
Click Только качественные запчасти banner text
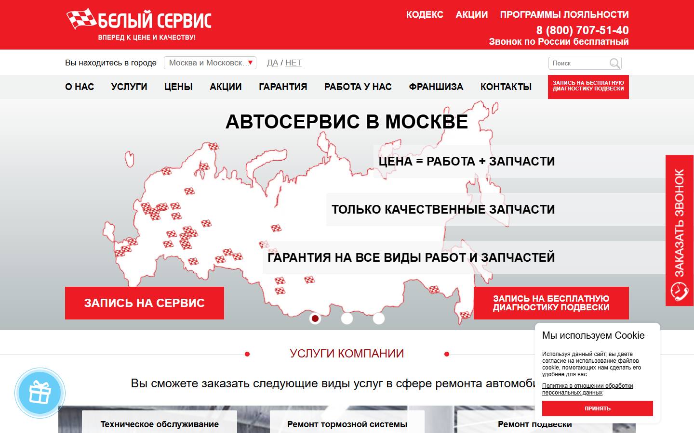[x=443, y=209]
